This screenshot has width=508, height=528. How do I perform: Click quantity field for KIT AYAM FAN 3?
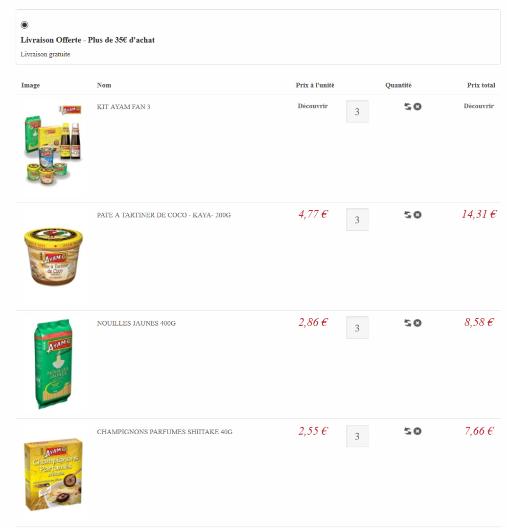[357, 111]
